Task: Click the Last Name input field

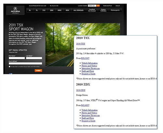Action: [x=34, y=58]
